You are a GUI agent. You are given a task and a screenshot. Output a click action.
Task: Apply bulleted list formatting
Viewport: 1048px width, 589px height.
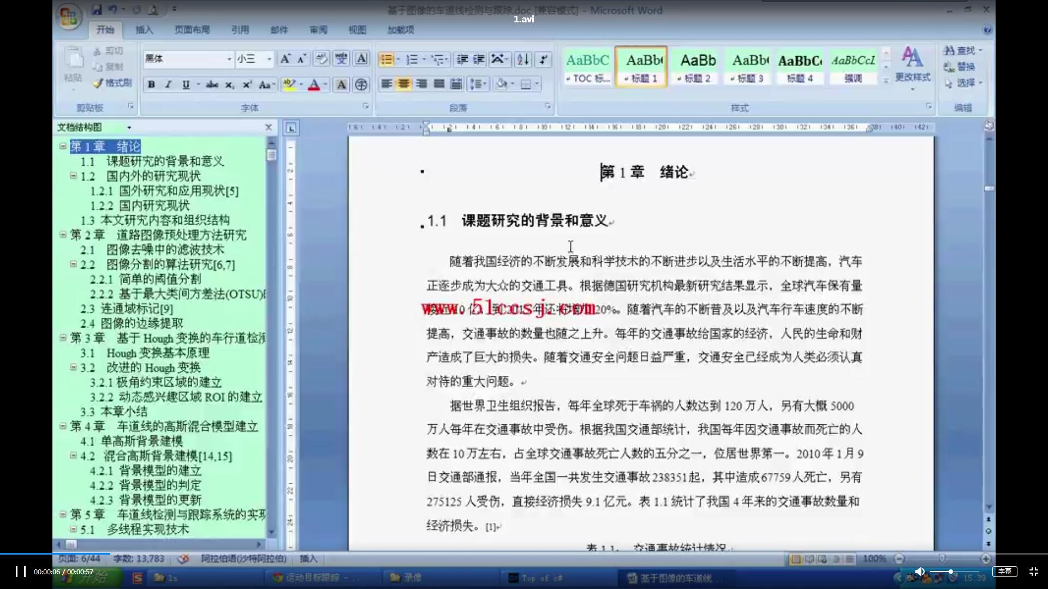(x=386, y=59)
